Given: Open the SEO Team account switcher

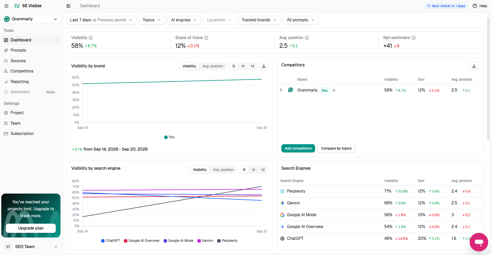Looking at the screenshot, I should (31, 247).
